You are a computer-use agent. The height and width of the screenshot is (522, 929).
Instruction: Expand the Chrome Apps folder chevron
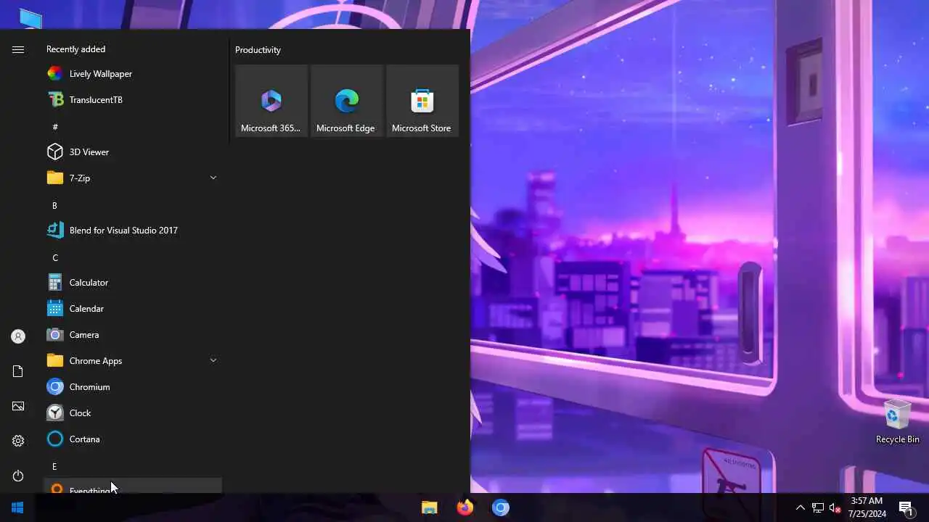tap(213, 360)
